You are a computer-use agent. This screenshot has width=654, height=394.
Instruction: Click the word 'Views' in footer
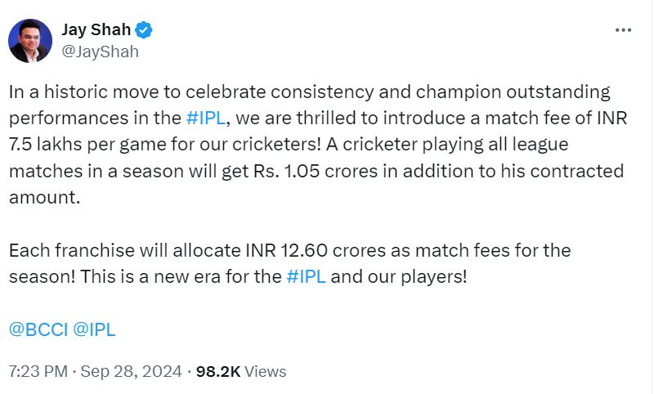pyautogui.click(x=266, y=371)
